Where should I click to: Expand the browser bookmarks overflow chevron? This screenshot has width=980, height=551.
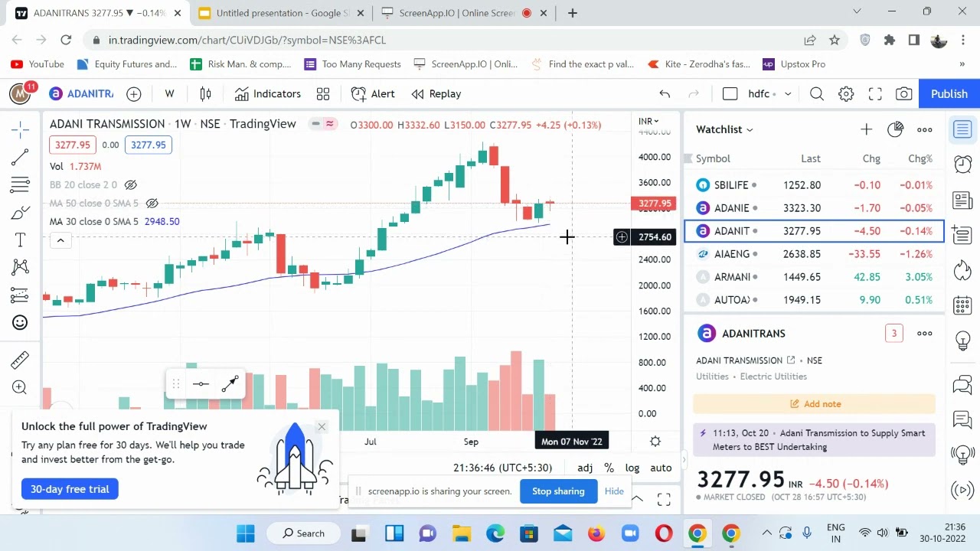pyautogui.click(x=962, y=64)
